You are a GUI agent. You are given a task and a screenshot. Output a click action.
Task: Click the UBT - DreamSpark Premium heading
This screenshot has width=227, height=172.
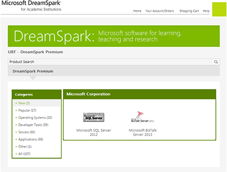35,52
